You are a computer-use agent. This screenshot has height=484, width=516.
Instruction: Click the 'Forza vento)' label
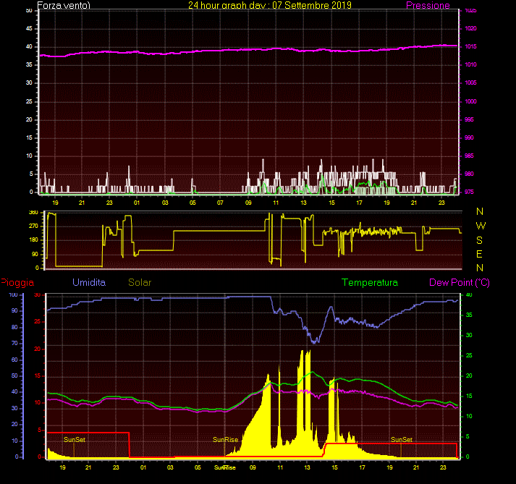pyautogui.click(x=64, y=5)
